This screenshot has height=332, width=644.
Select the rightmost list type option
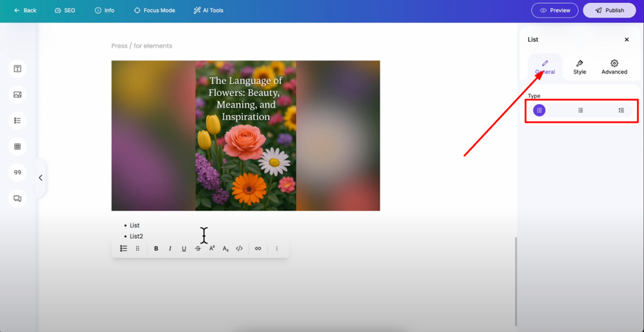tap(621, 110)
